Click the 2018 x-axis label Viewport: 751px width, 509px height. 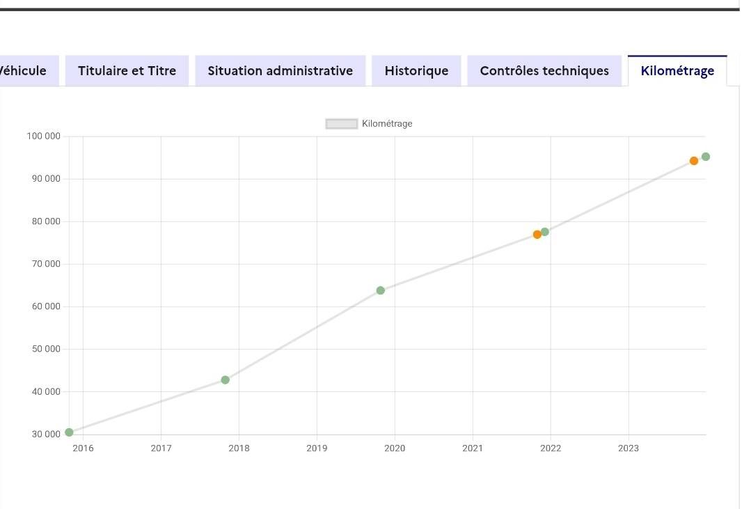pyautogui.click(x=239, y=448)
